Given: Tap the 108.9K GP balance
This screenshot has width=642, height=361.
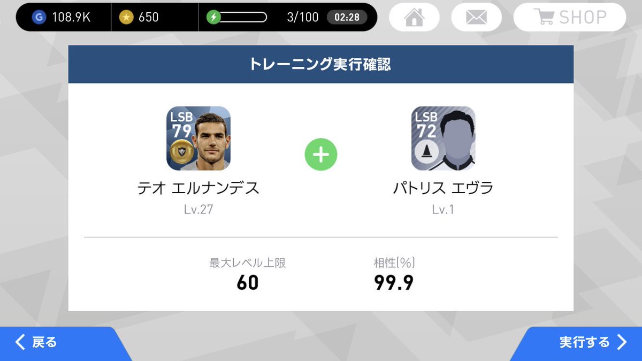Looking at the screenshot, I should pos(71,17).
